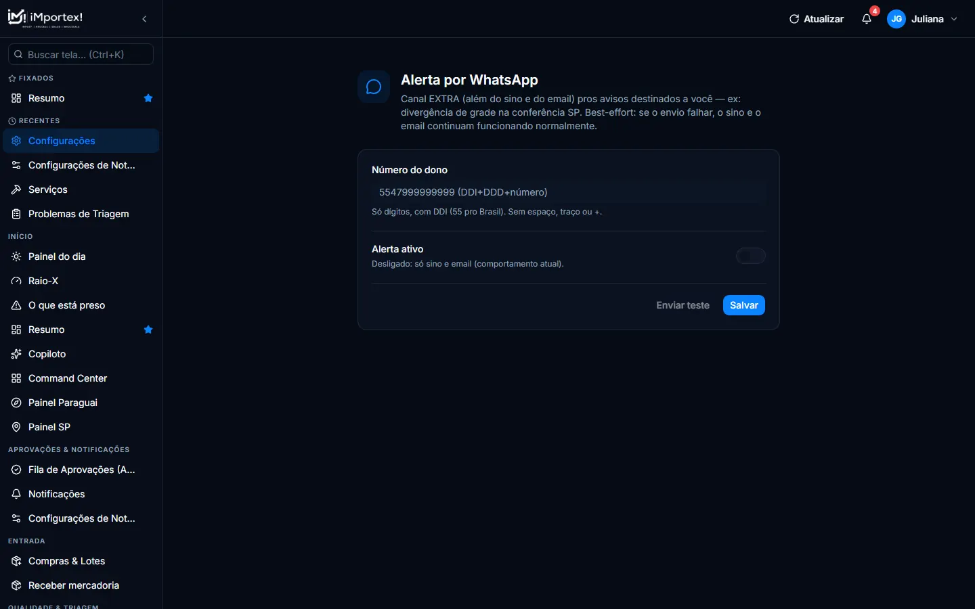Screen dimensions: 975x609
Task: Open the Painel SP map pin icon
Action: 16,427
